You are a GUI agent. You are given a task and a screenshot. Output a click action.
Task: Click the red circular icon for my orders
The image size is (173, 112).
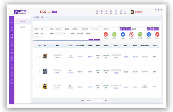(x=106, y=34)
